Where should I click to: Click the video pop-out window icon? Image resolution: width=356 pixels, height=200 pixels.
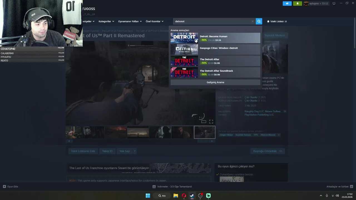pos(204,122)
